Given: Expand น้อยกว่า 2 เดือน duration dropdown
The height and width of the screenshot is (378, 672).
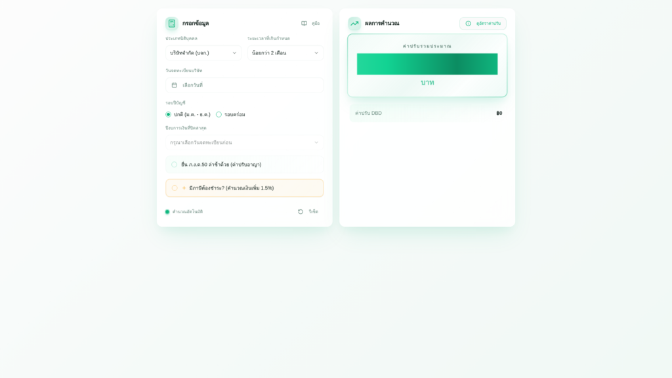Looking at the screenshot, I should pyautogui.click(x=285, y=53).
